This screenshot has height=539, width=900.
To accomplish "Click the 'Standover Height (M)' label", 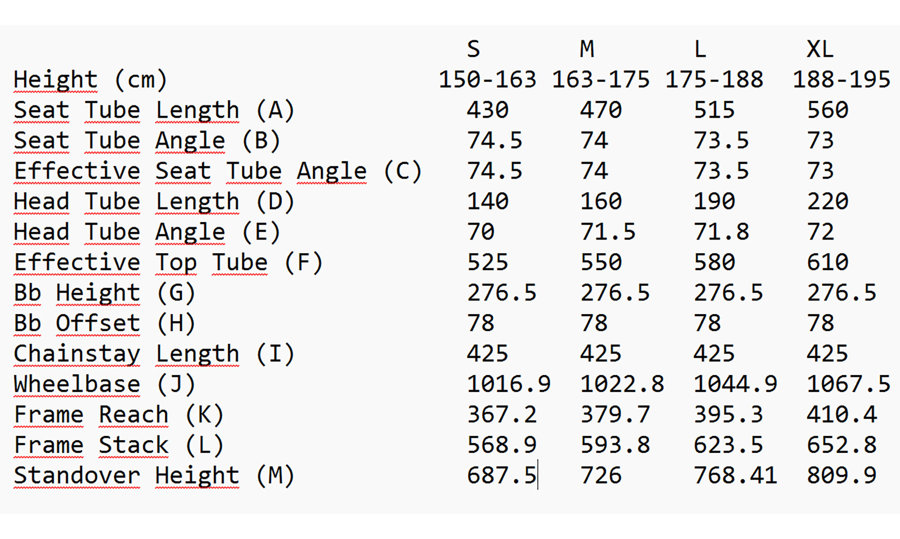I will click(154, 476).
